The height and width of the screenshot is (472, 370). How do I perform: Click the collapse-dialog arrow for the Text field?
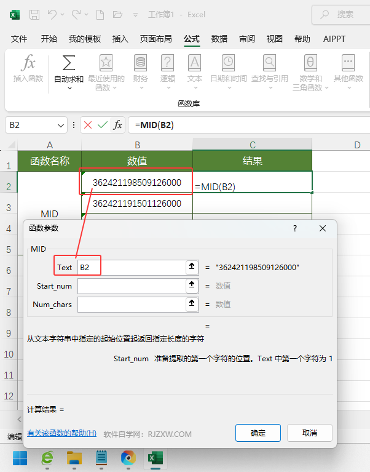point(192,267)
